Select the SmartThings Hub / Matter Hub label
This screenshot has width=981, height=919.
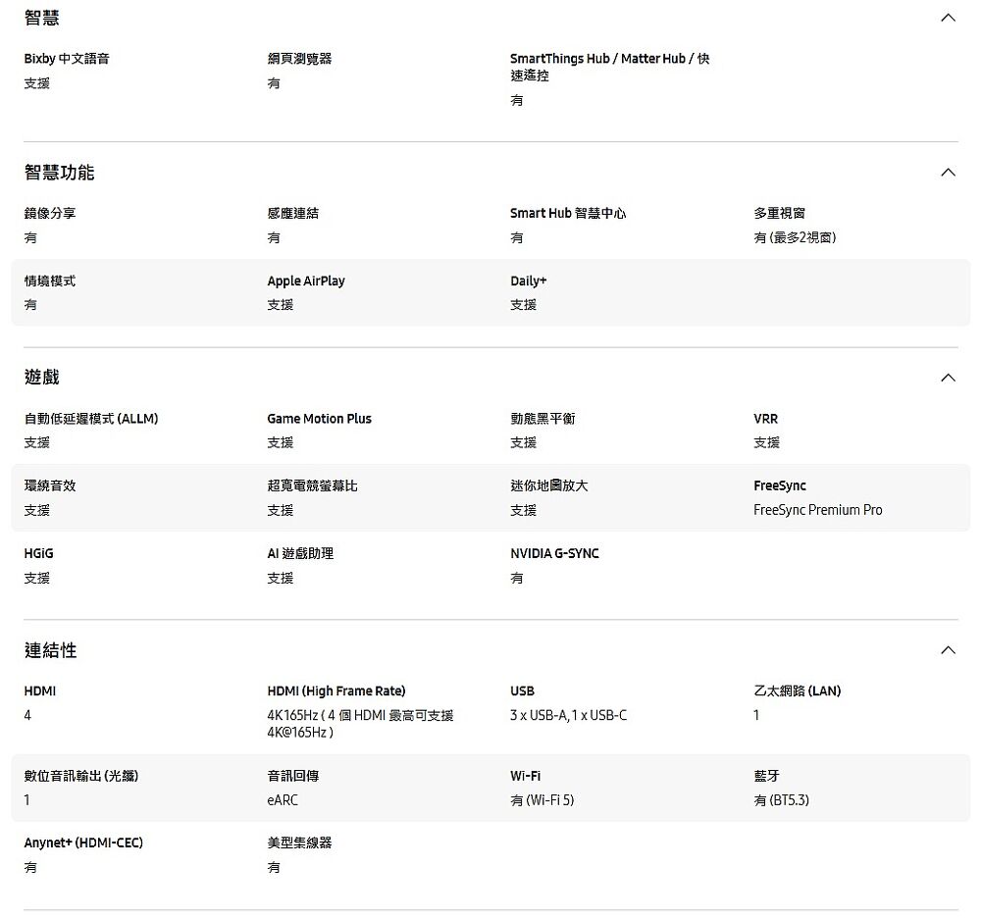pos(610,67)
